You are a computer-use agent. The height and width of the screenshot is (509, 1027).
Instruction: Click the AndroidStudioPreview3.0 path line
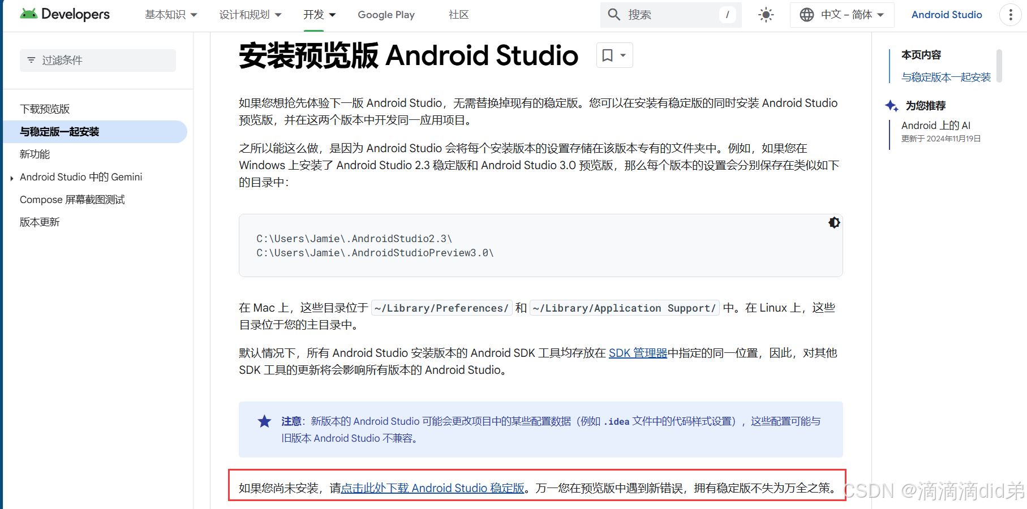coord(375,253)
